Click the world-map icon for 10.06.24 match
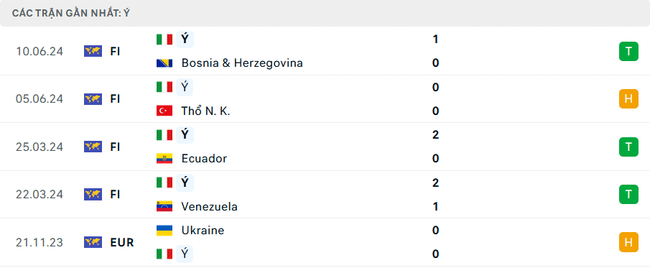The height and width of the screenshot is (268, 650). coord(93,51)
